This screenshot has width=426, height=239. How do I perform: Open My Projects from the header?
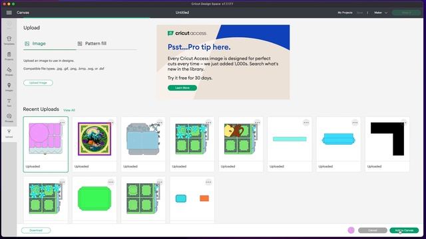point(345,13)
